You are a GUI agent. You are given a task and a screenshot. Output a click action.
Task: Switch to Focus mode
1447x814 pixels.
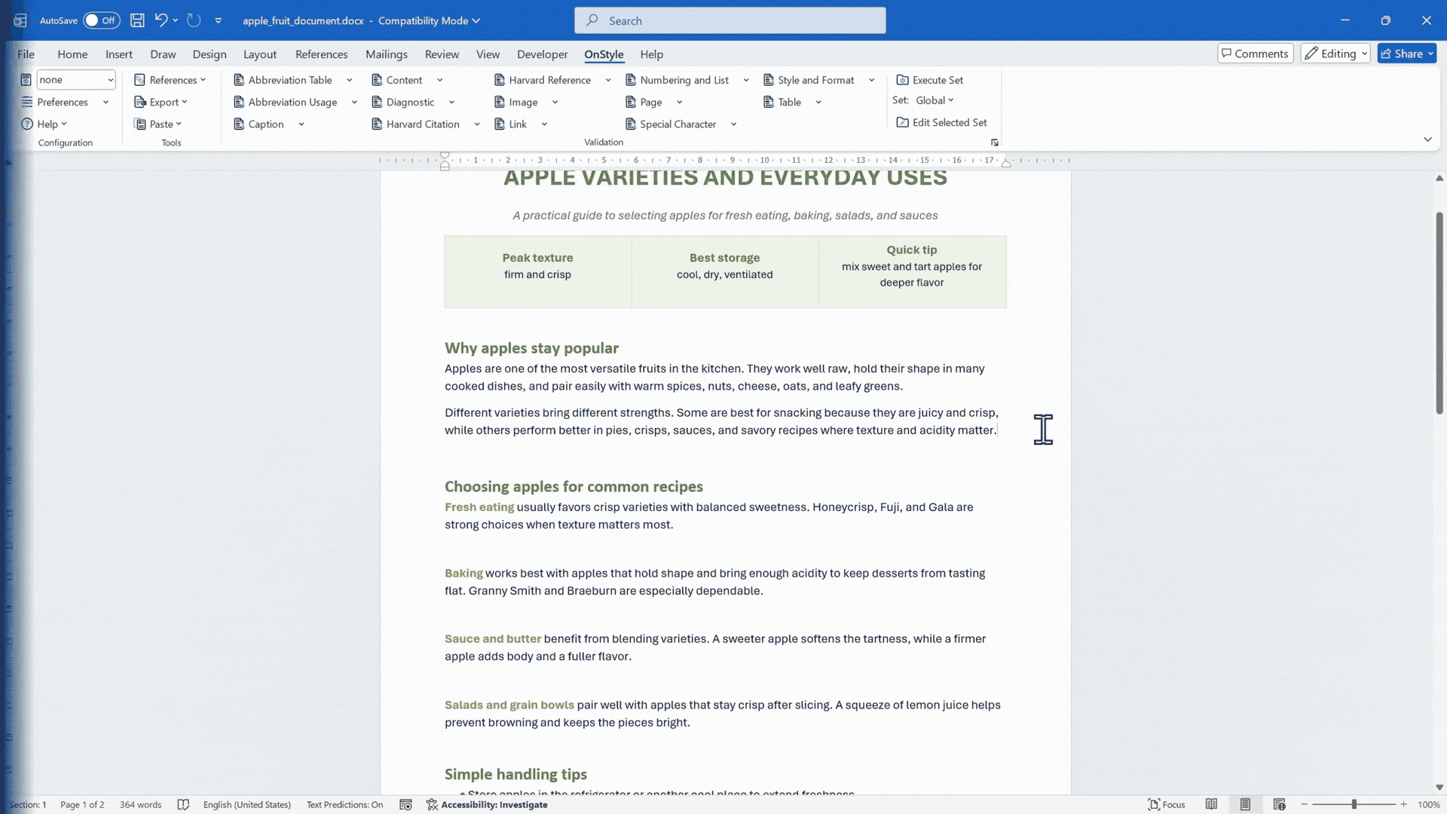coord(1166,804)
